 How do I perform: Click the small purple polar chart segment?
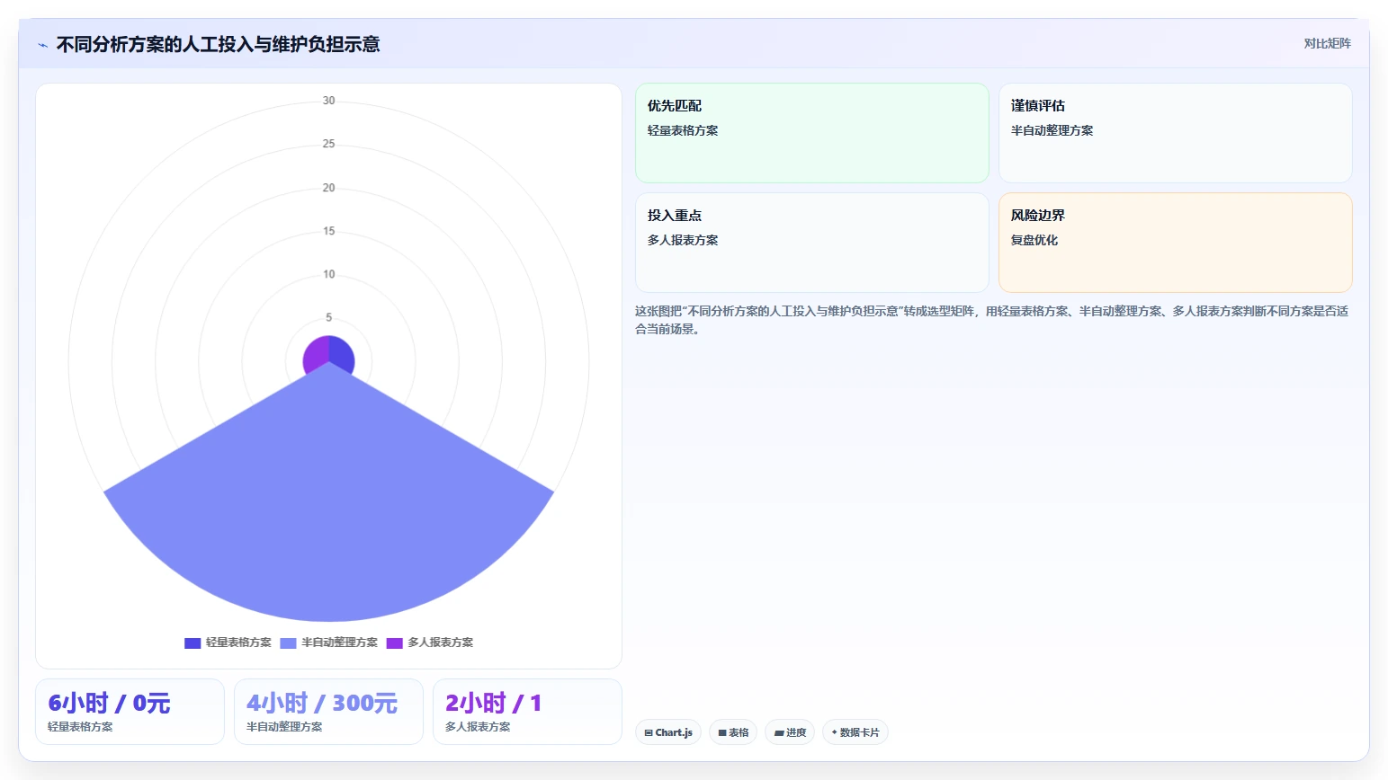(x=315, y=354)
